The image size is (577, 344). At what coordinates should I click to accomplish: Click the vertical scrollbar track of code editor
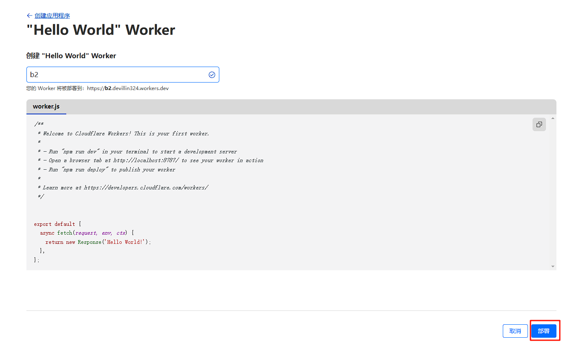pyautogui.click(x=553, y=193)
